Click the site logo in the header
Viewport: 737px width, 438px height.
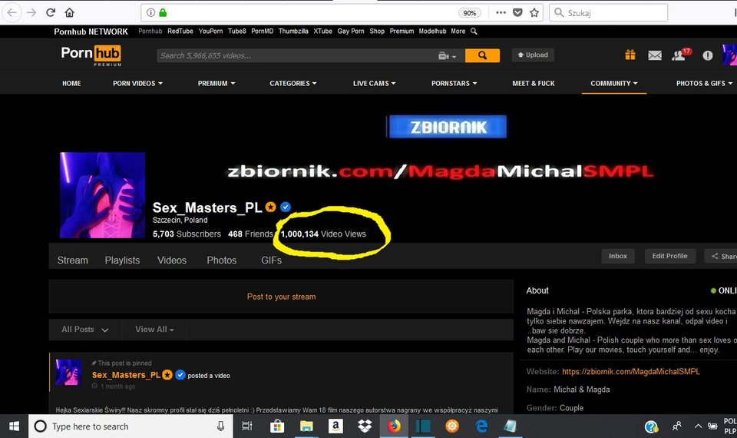point(91,55)
